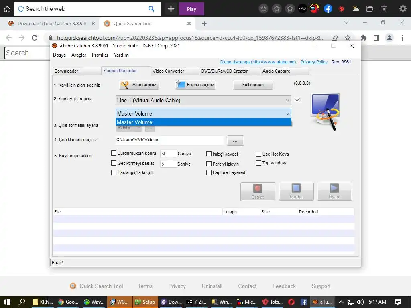Viewport: 411px width, 308px height.
Task: Open the volume speaker icon in system tray
Action: tap(360, 302)
